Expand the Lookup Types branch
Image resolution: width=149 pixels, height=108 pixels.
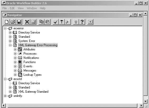tap(15, 75)
